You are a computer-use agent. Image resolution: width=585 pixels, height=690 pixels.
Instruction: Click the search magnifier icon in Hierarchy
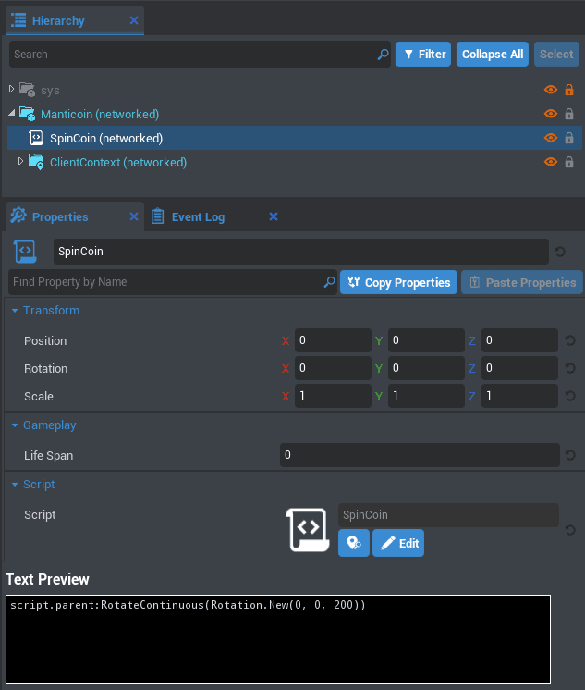click(383, 55)
